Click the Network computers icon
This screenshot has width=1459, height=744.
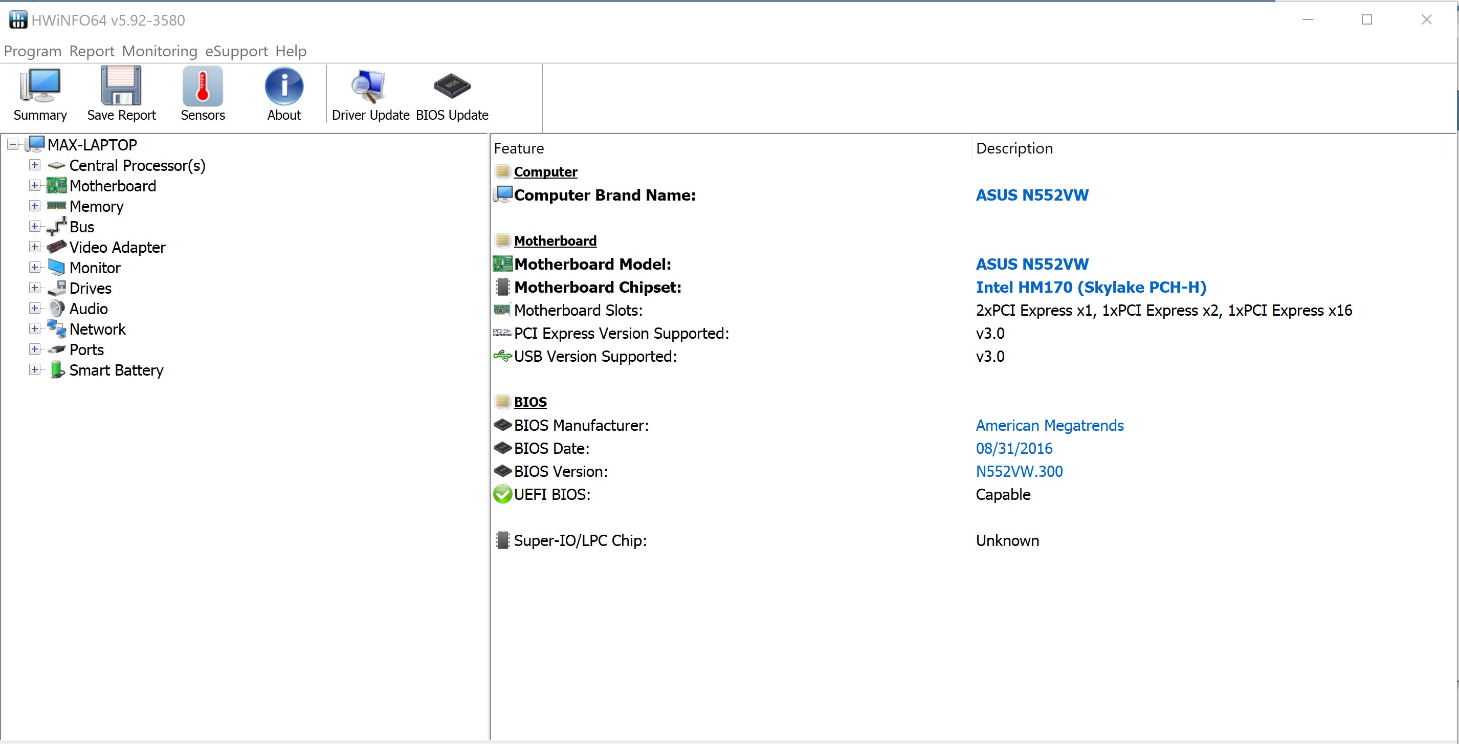click(x=56, y=329)
